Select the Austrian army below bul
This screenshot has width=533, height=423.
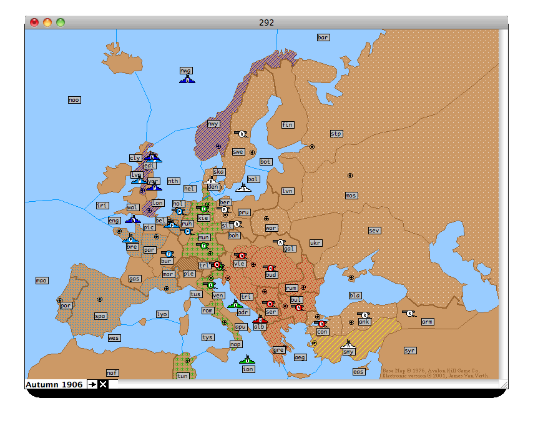pos(298,307)
